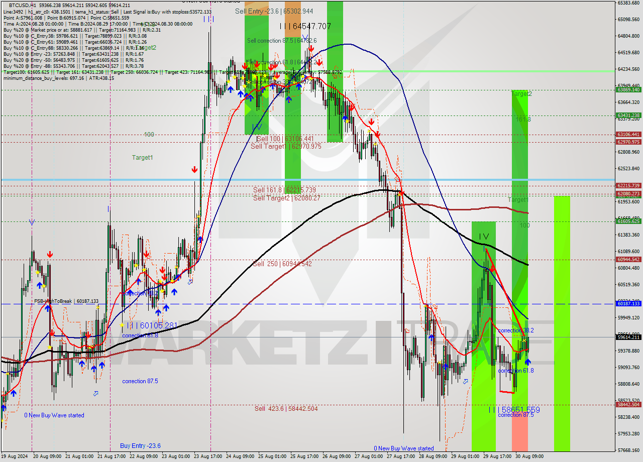Click the red 62970.975 price tag
The height and width of the screenshot is (462, 643).
[628, 142]
